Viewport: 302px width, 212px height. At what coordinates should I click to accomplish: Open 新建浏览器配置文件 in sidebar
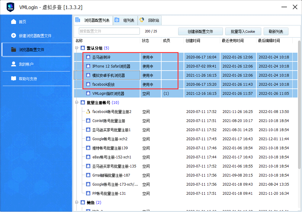point(36,36)
